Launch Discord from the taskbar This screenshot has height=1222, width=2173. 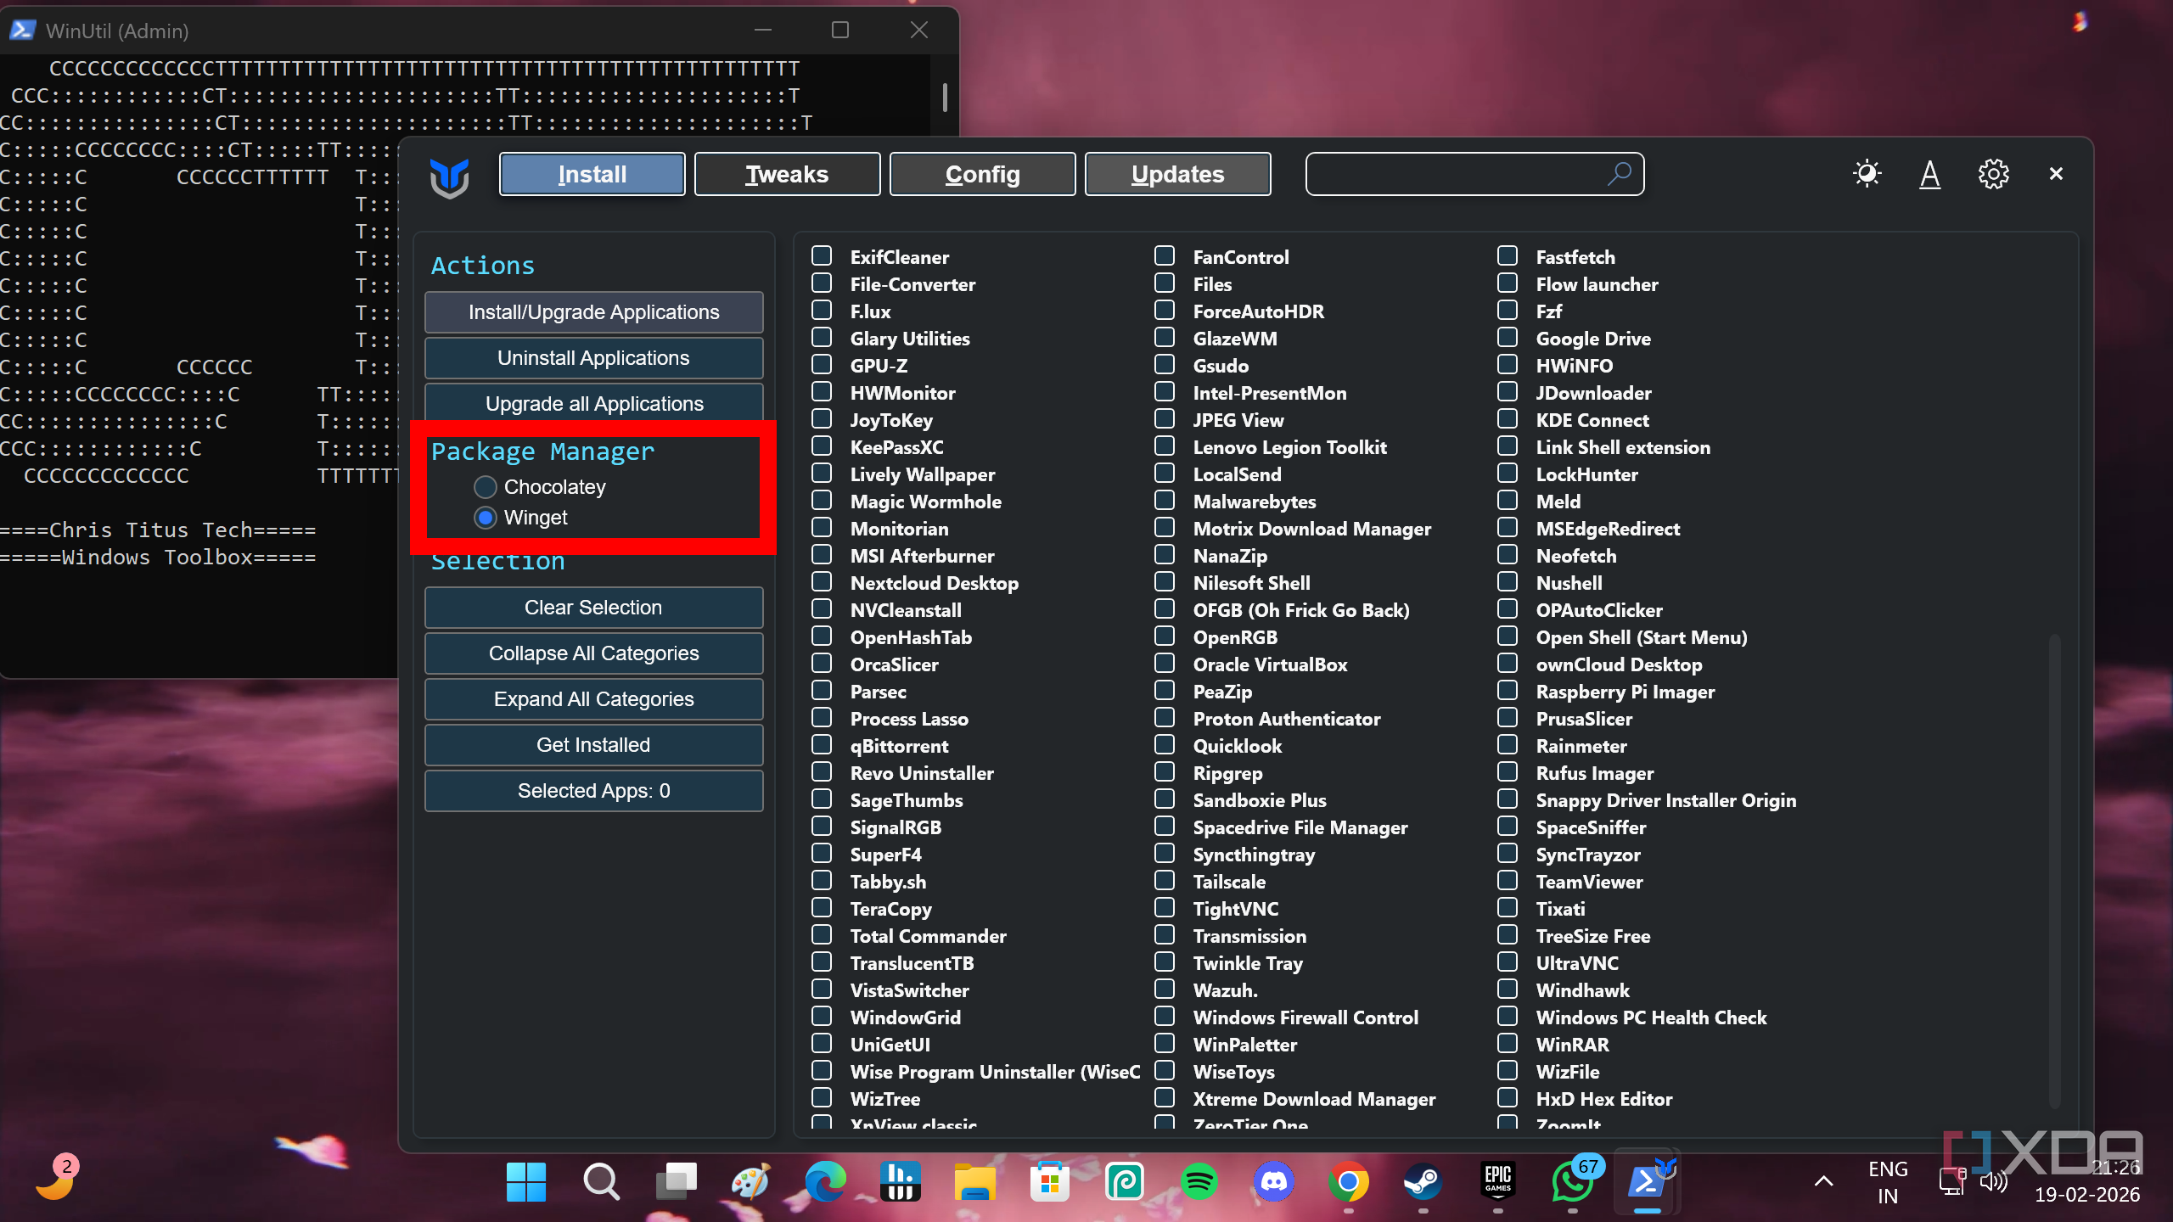1273,1181
